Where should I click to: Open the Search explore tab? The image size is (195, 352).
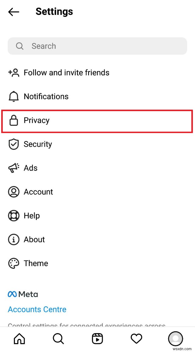[x=59, y=339]
